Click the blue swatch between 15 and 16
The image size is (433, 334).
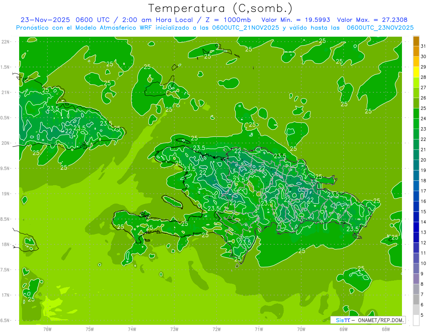[x=416, y=206]
